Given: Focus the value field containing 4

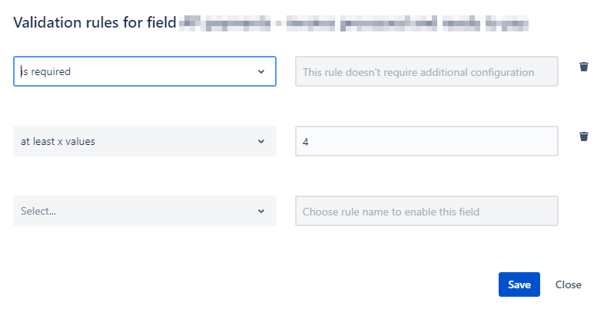Looking at the screenshot, I should point(426,141).
